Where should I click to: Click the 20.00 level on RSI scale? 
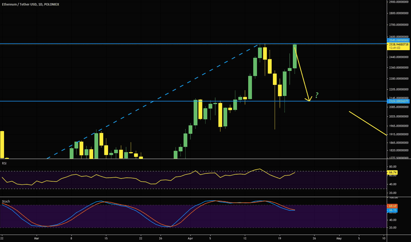click(392, 193)
